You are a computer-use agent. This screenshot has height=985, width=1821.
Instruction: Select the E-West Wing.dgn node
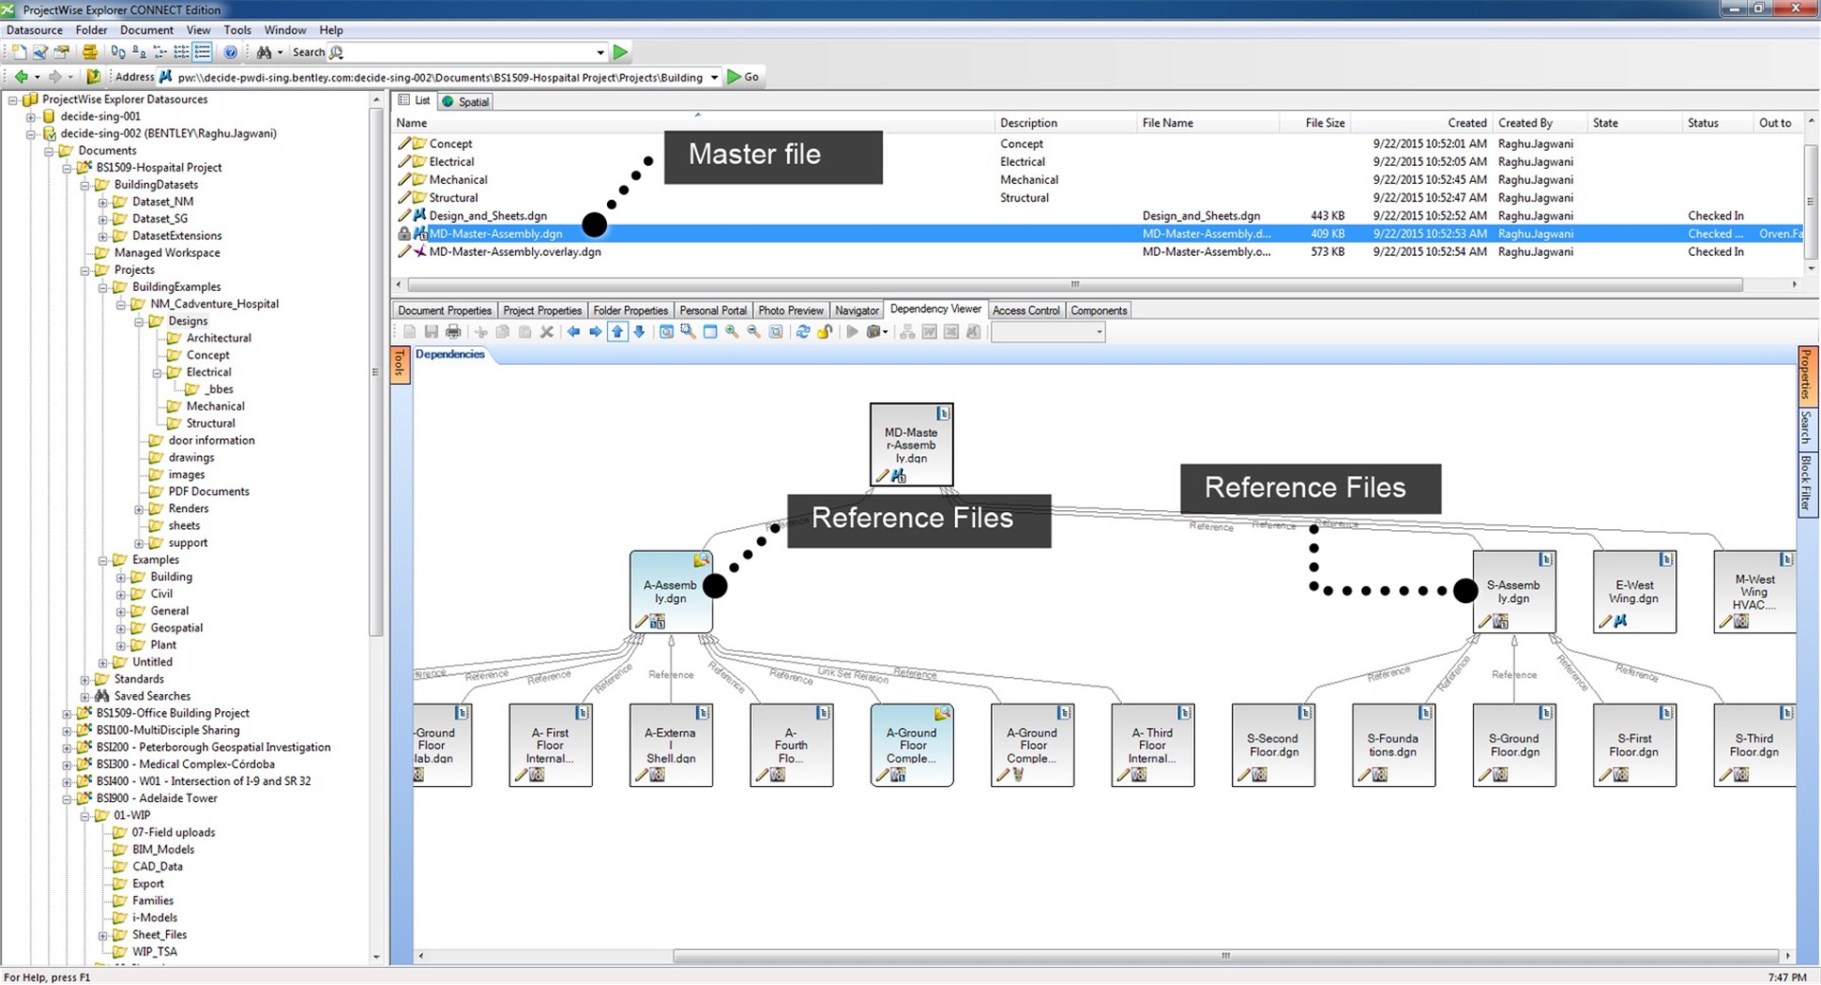click(x=1634, y=593)
